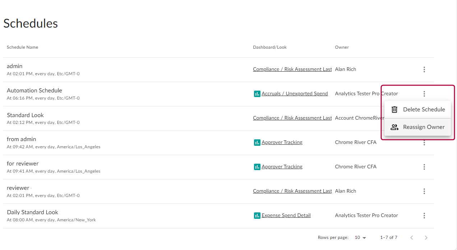Open the Accruals / Unexported Spend link
This screenshot has height=250, width=457.
(295, 93)
